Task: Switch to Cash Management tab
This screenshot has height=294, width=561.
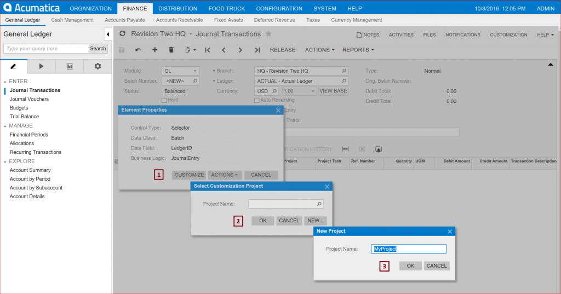Action: tap(72, 20)
